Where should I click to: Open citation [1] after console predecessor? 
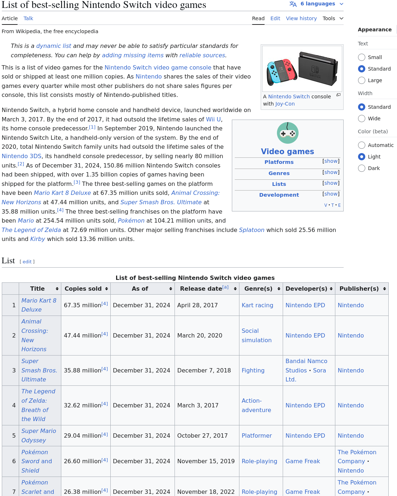[x=92, y=127]
